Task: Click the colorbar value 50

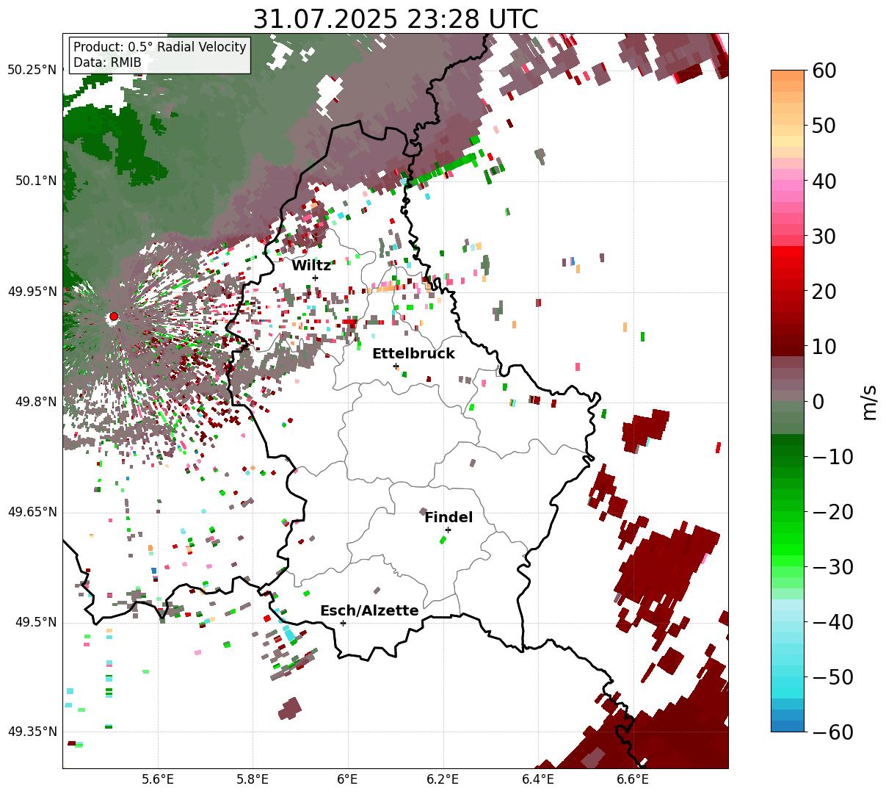Action: coord(823,126)
